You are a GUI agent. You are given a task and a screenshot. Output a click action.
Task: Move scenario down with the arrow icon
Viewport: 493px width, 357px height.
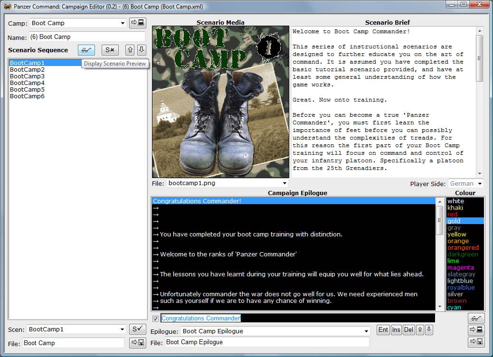[x=142, y=50]
